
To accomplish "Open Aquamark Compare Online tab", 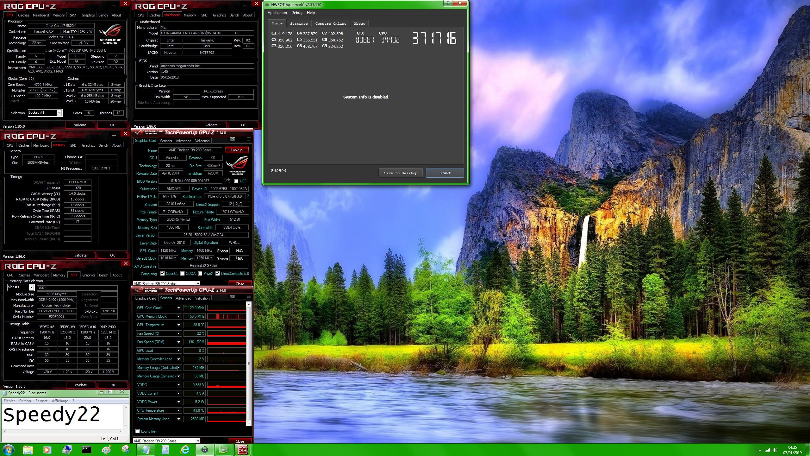I will point(331,23).
